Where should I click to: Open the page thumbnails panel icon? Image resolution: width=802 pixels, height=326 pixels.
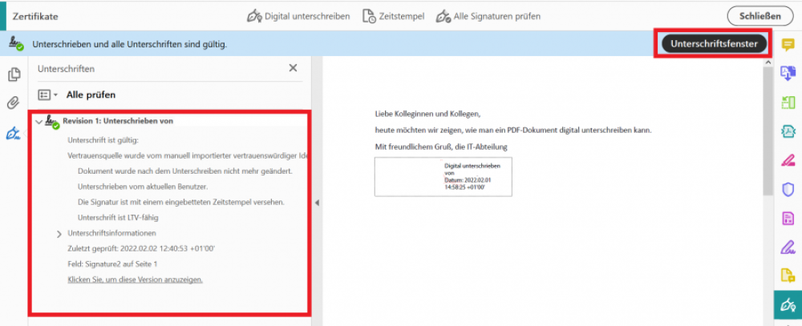[14, 74]
